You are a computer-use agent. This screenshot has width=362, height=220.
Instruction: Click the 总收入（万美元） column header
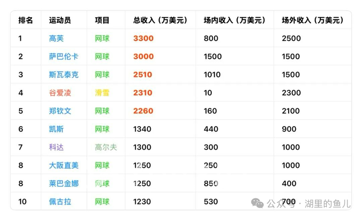[160, 20]
